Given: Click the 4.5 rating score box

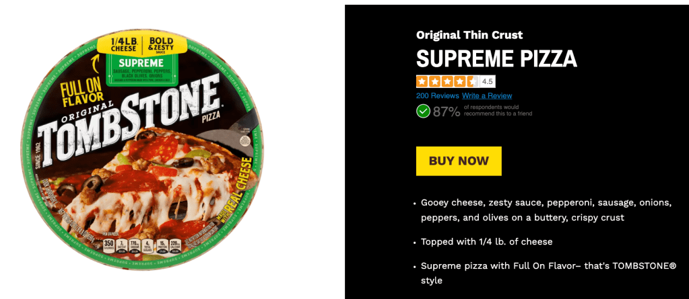Looking at the screenshot, I should (x=488, y=81).
